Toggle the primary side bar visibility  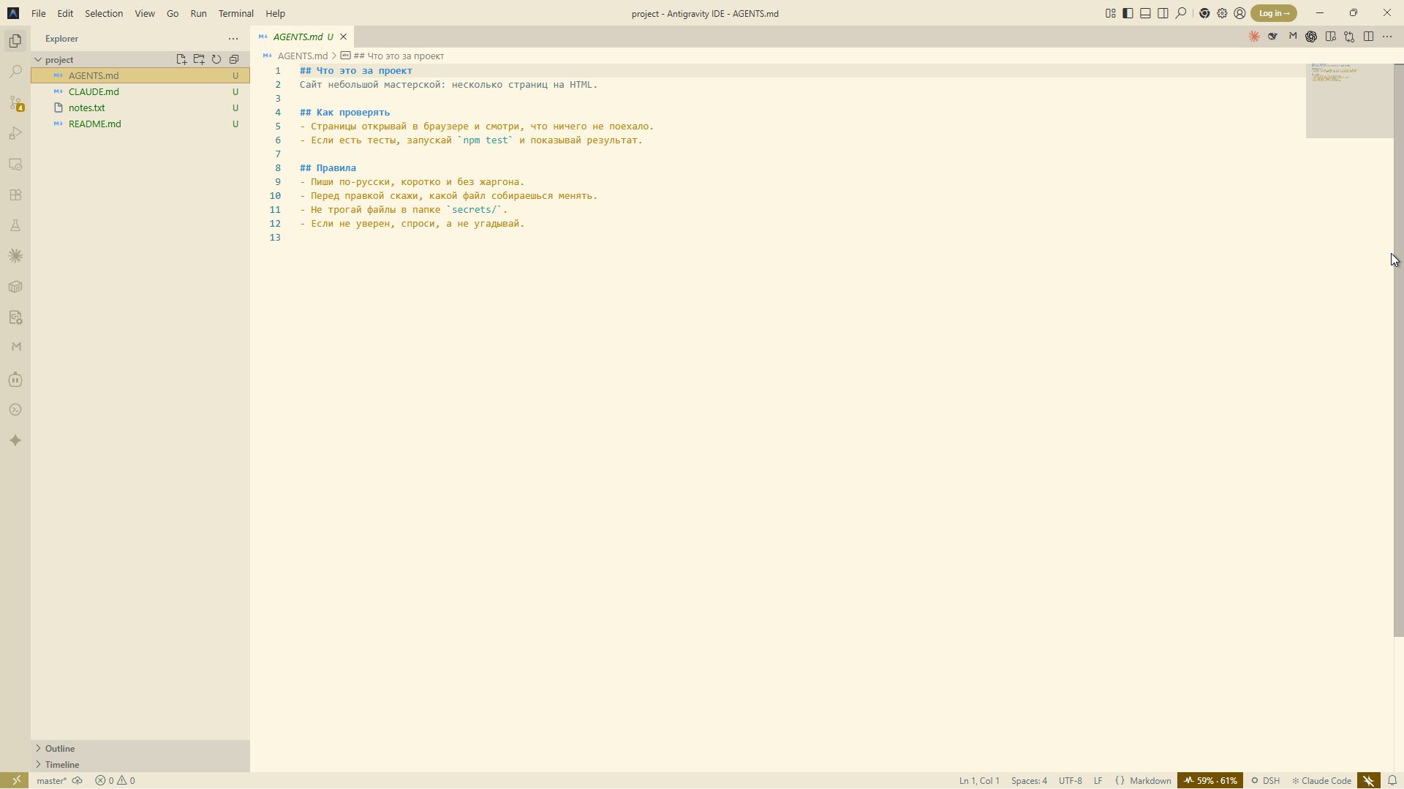1128,13
